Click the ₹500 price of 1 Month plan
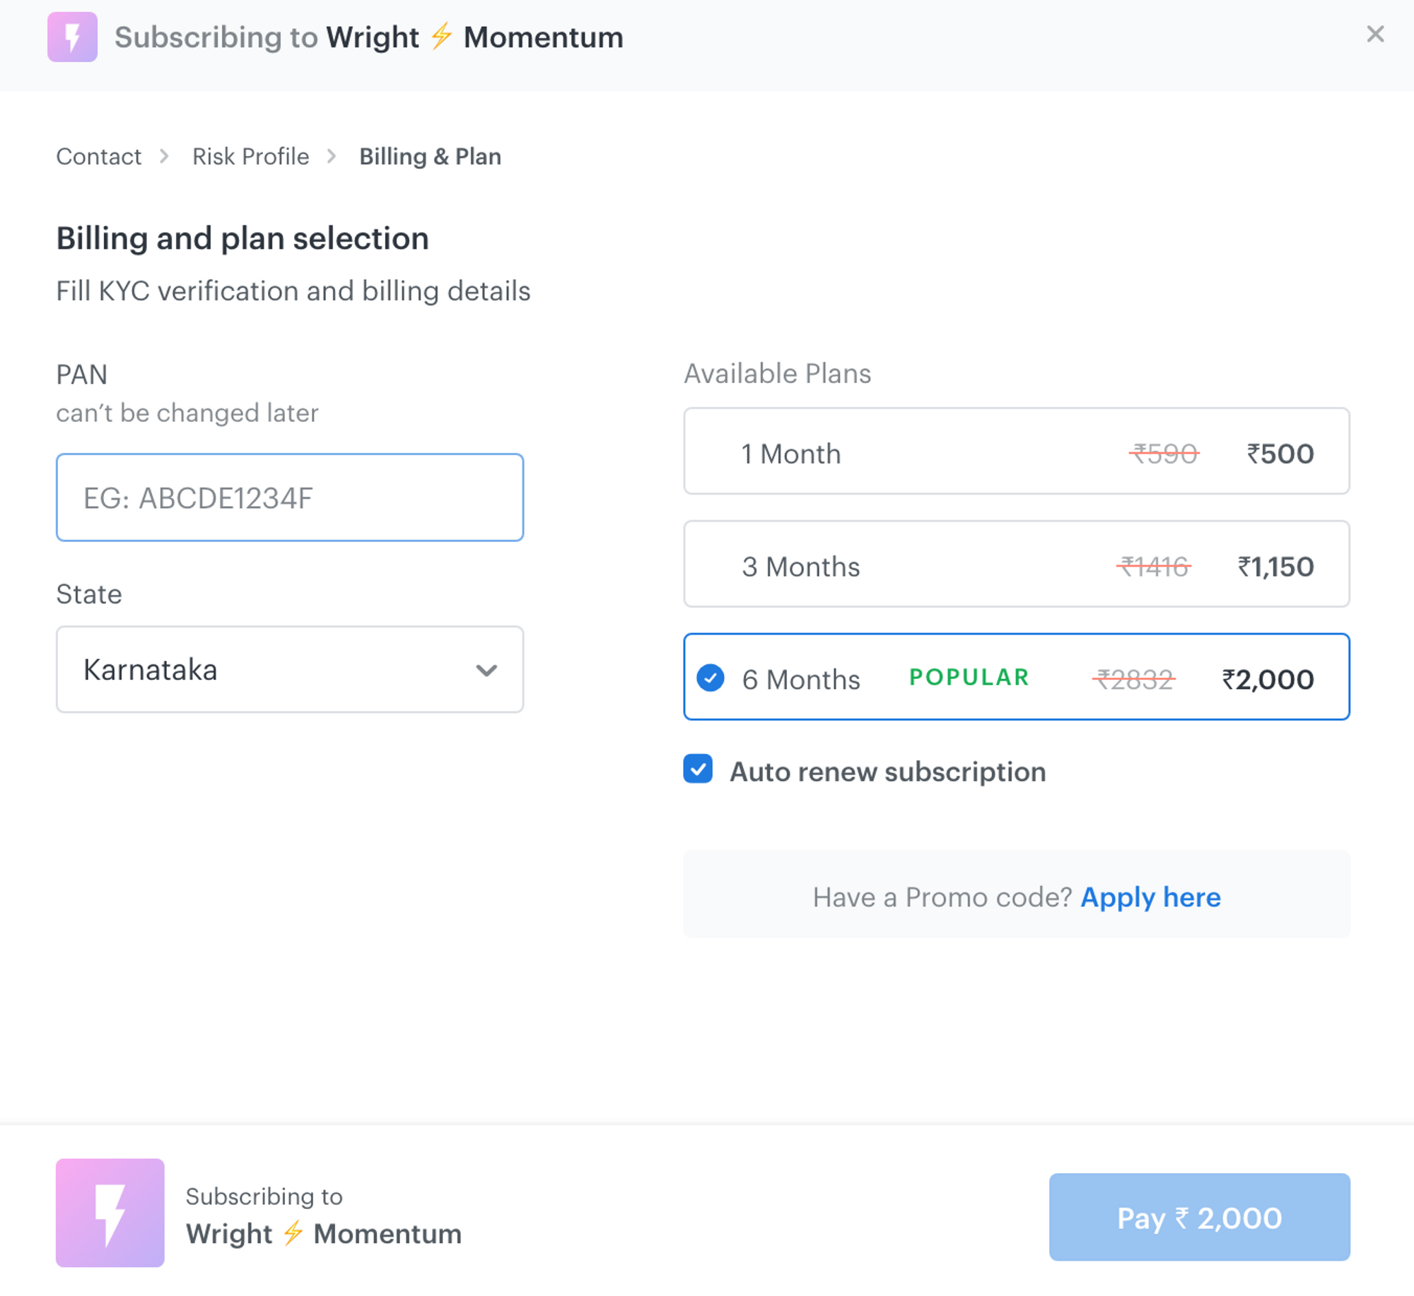Screen dimensions: 1414x1296 (1280, 454)
